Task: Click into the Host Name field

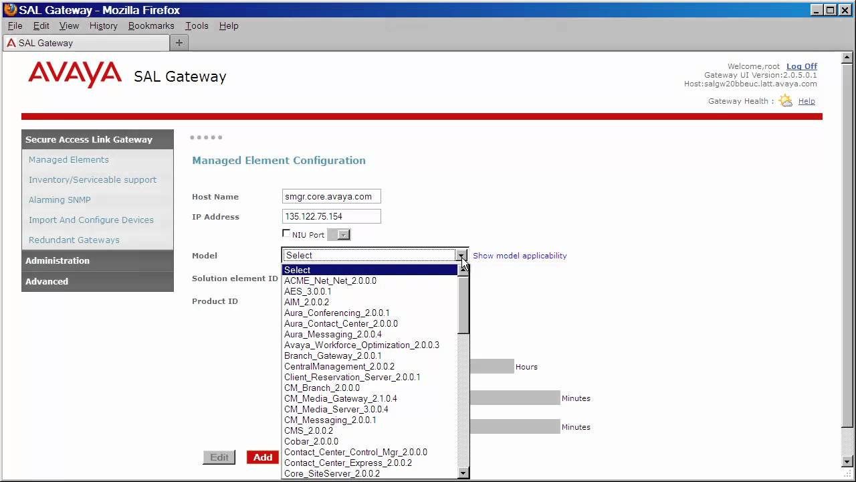Action: [332, 196]
